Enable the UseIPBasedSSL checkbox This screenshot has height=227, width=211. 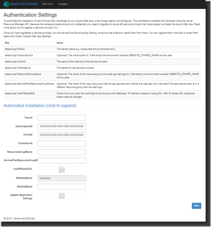pos(62,170)
